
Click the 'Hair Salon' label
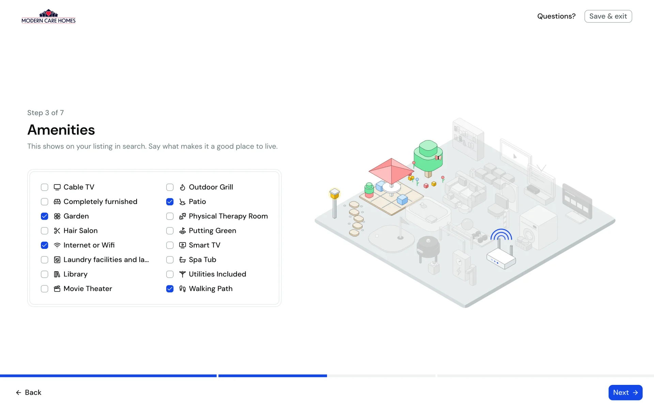coord(80,231)
